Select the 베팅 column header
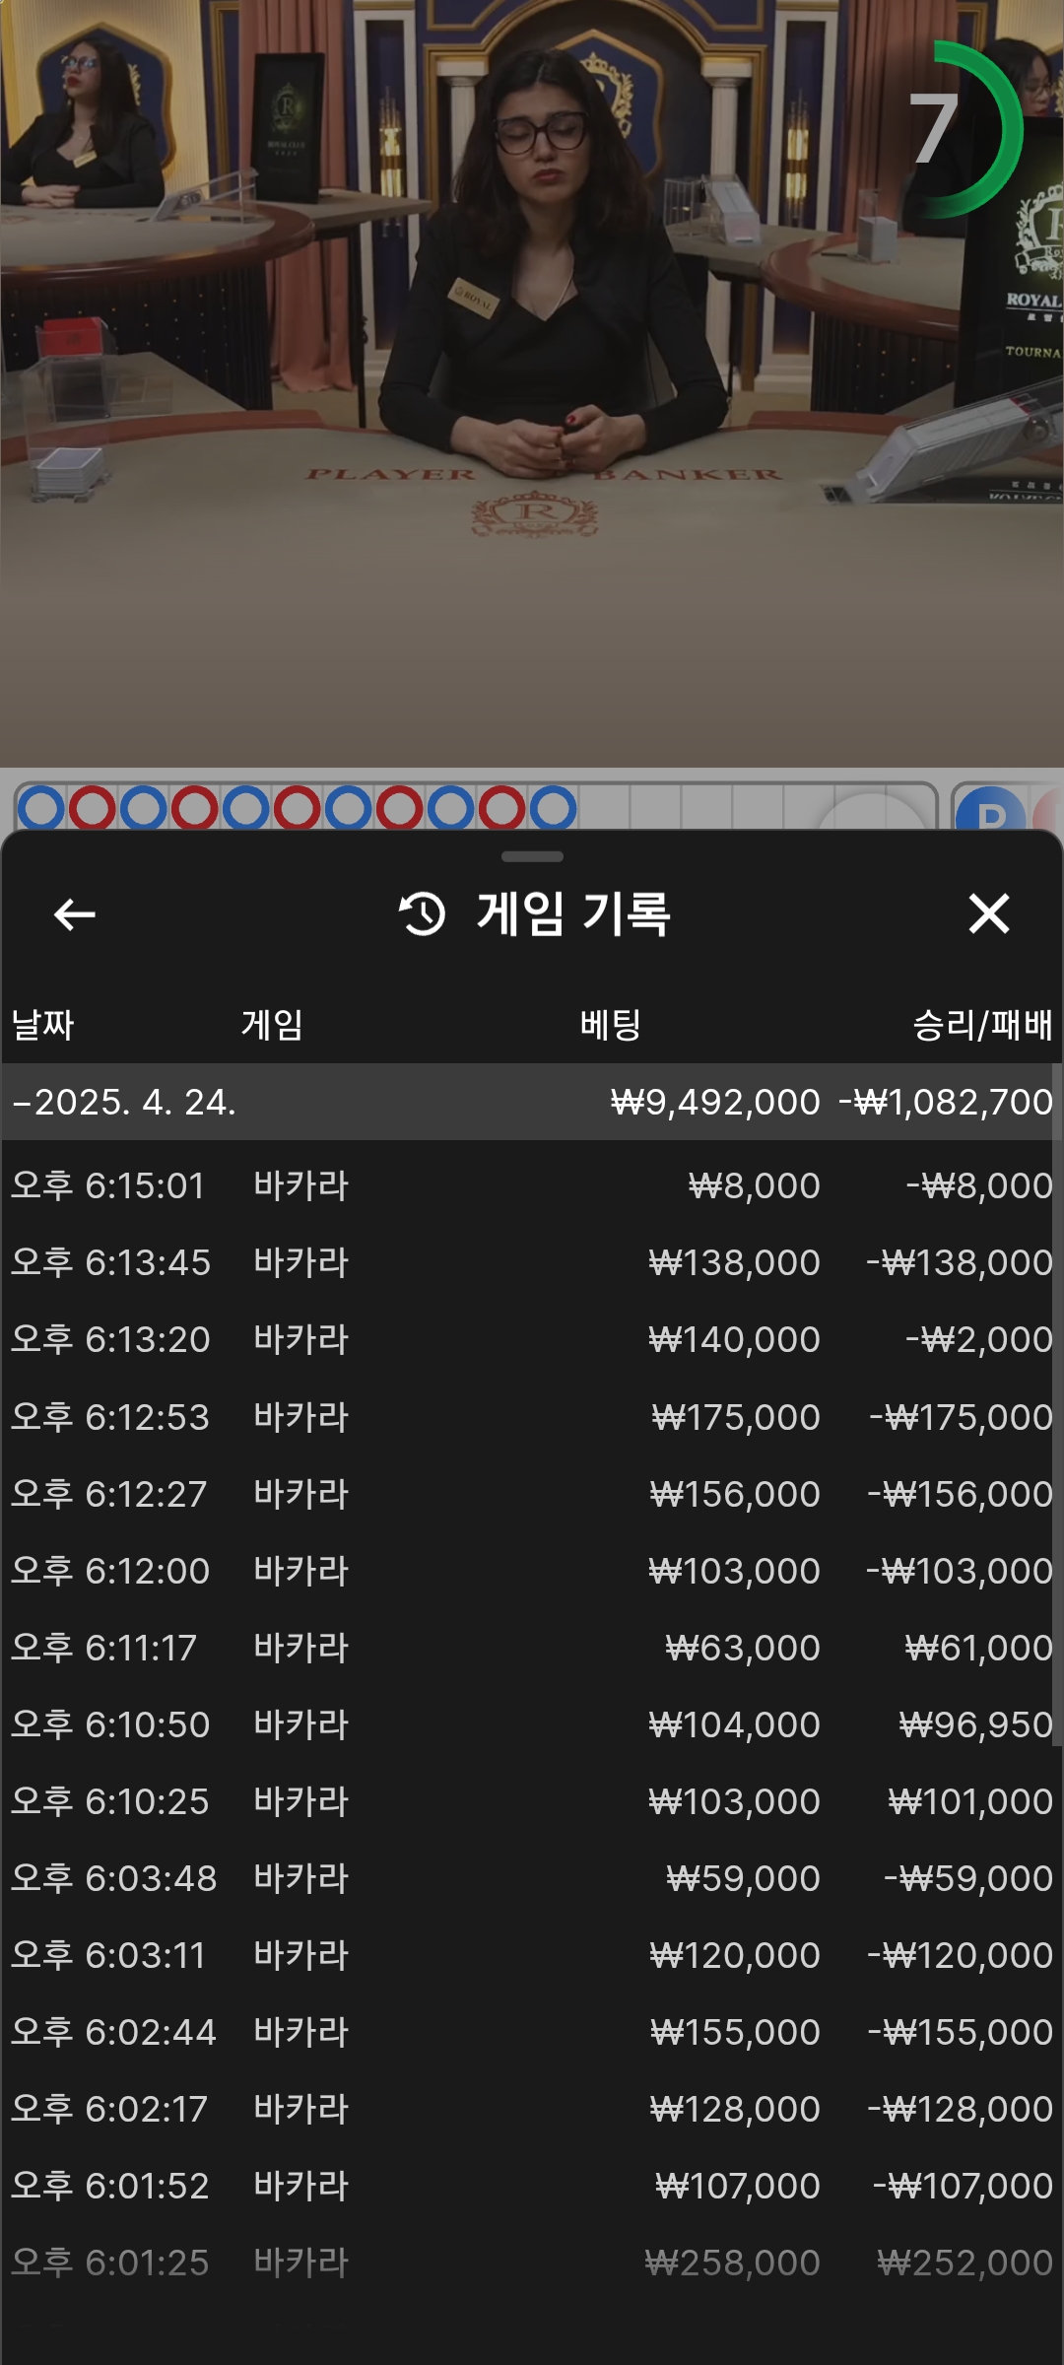The image size is (1064, 2365). [x=610, y=1025]
